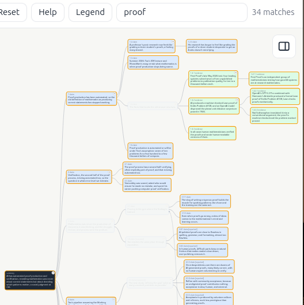Viewport: 304px width, 305px height.
Task: Click the '34 matches' count text
Action: [273, 12]
